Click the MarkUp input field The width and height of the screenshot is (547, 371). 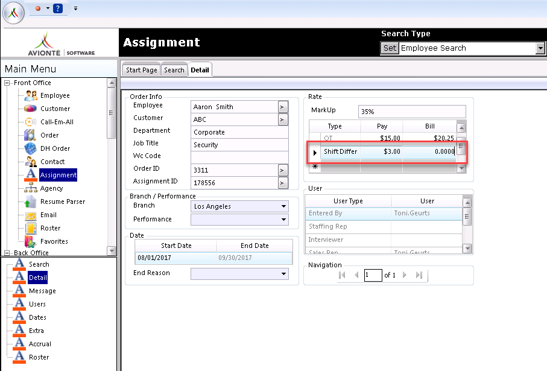tap(412, 112)
